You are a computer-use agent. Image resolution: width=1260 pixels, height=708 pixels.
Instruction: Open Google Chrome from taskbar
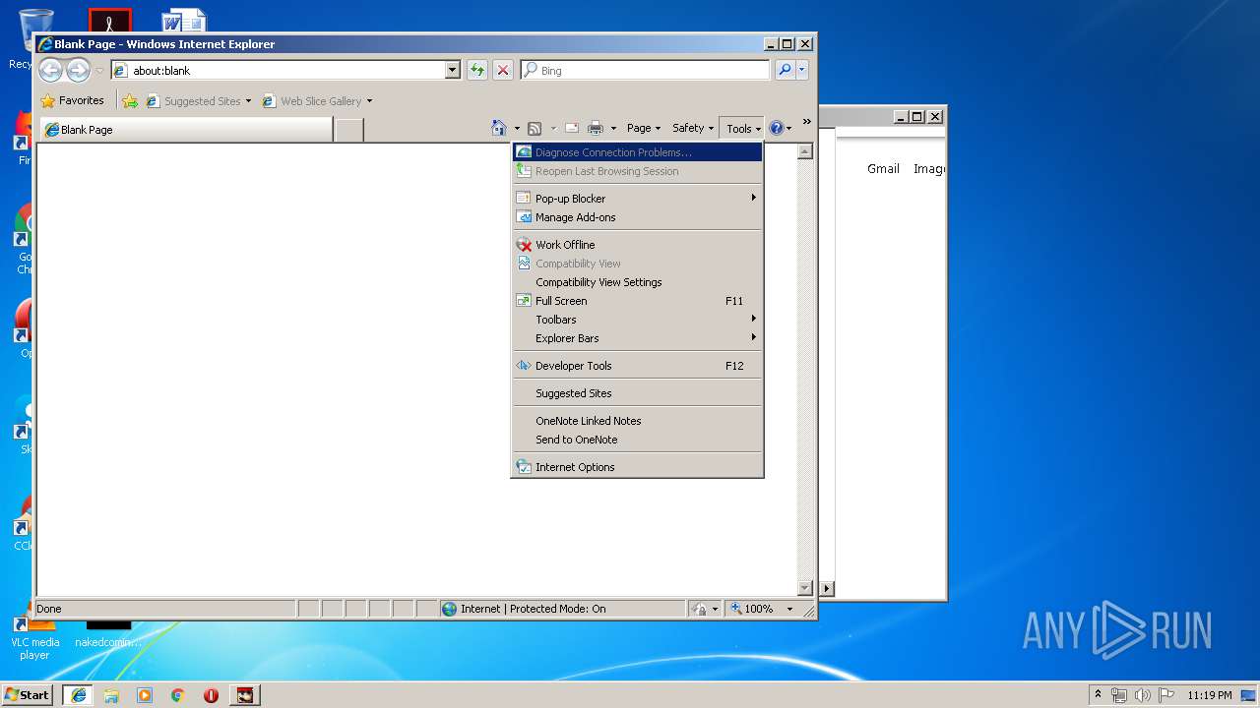[177, 695]
